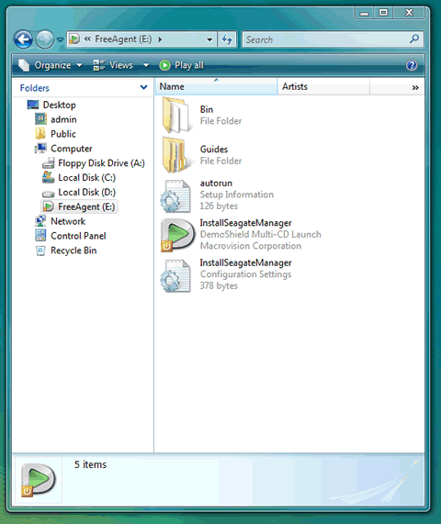
Task: Click the Forward navigation arrow button
Action: [44, 39]
